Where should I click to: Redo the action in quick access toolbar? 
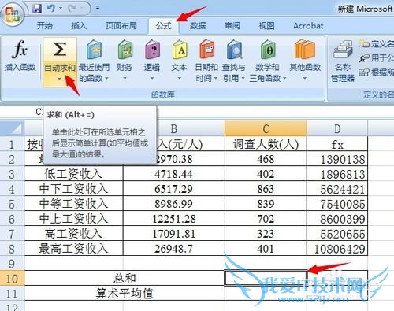pyautogui.click(x=72, y=8)
